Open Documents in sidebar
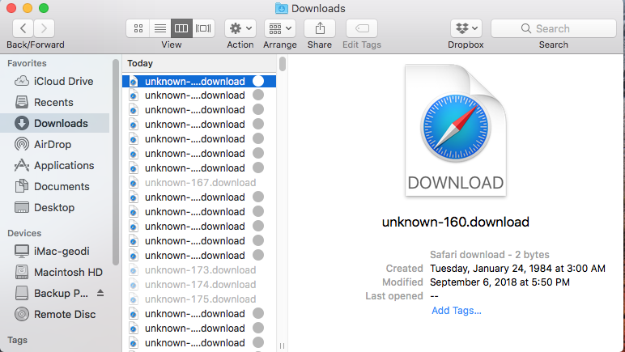Screen dimensions: 625x352 [55, 186]
